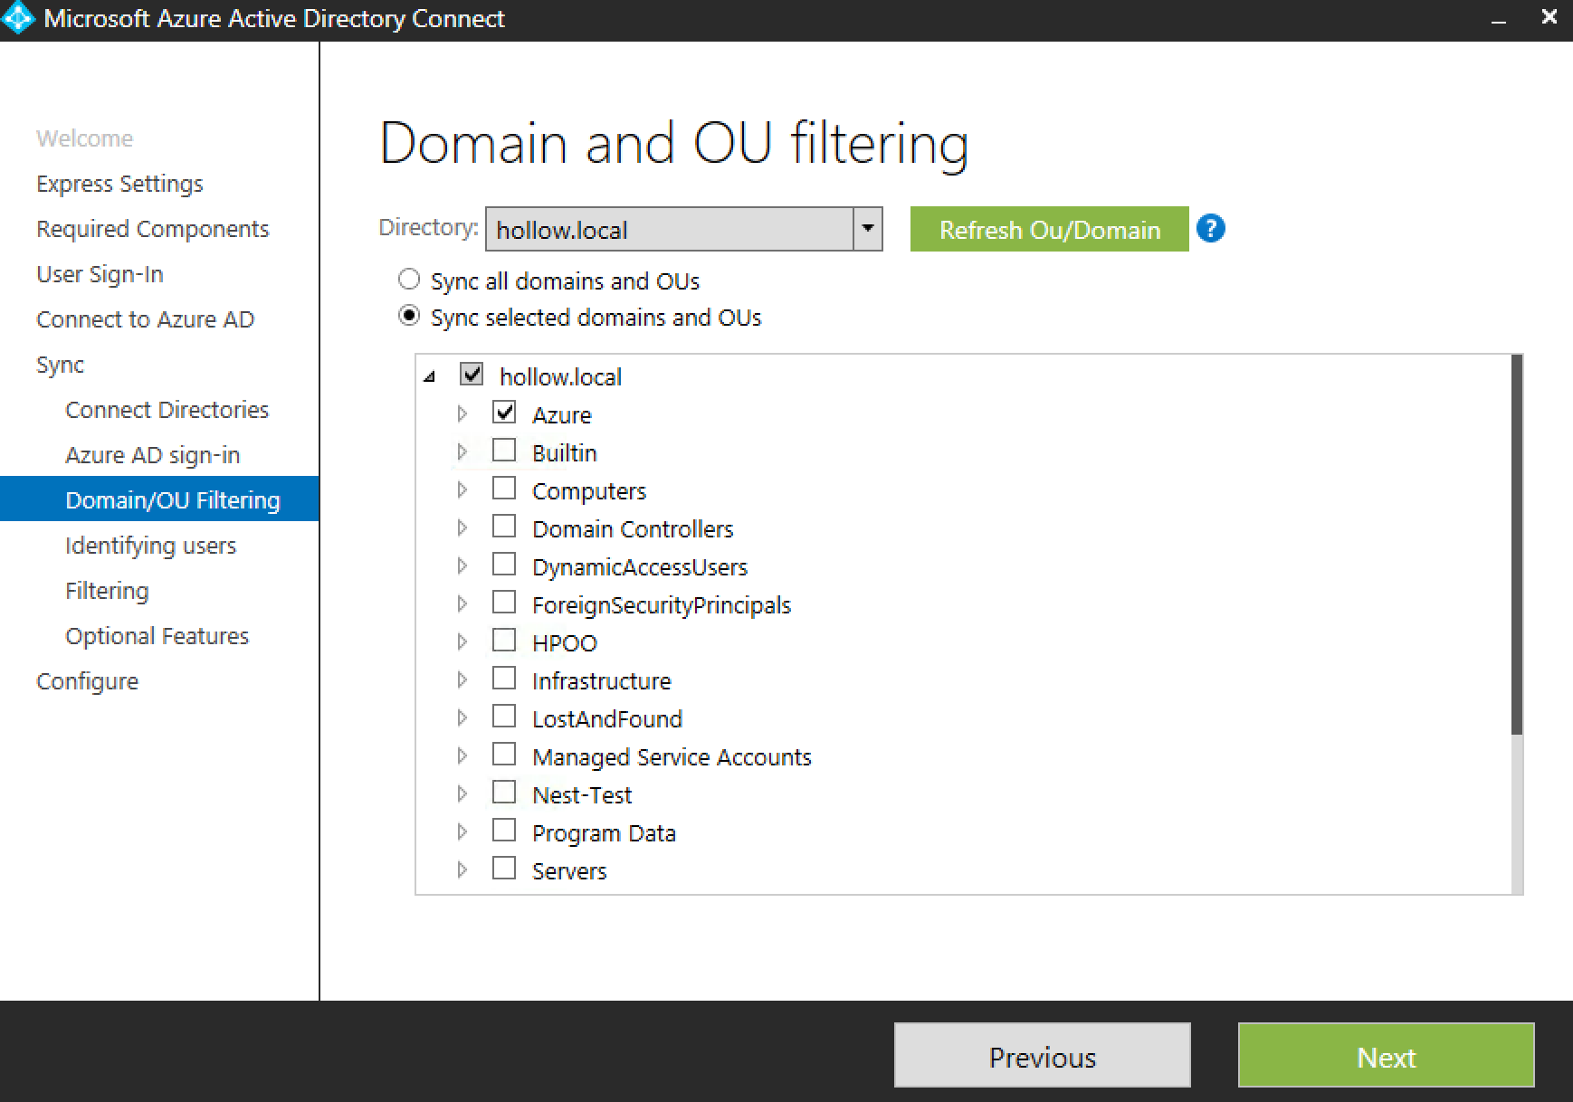
Task: Tick the Nest-Test OU checkbox
Action: click(504, 793)
